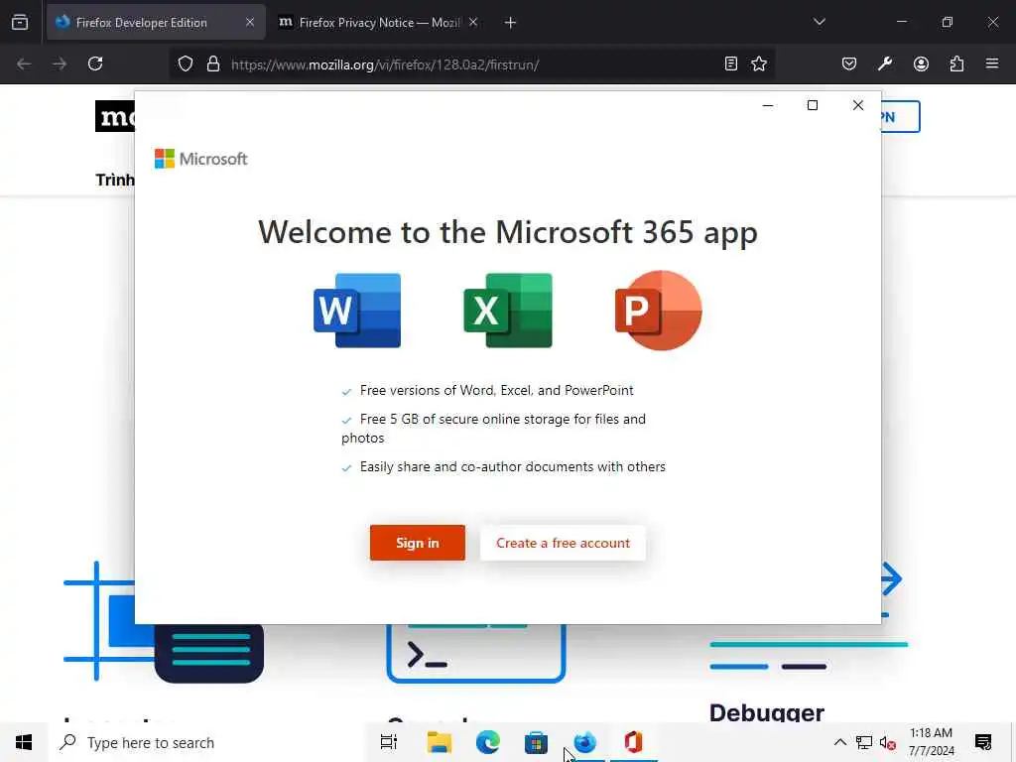Viewport: 1016px width, 762px height.
Task: View site security padlock info
Action: coord(213,64)
